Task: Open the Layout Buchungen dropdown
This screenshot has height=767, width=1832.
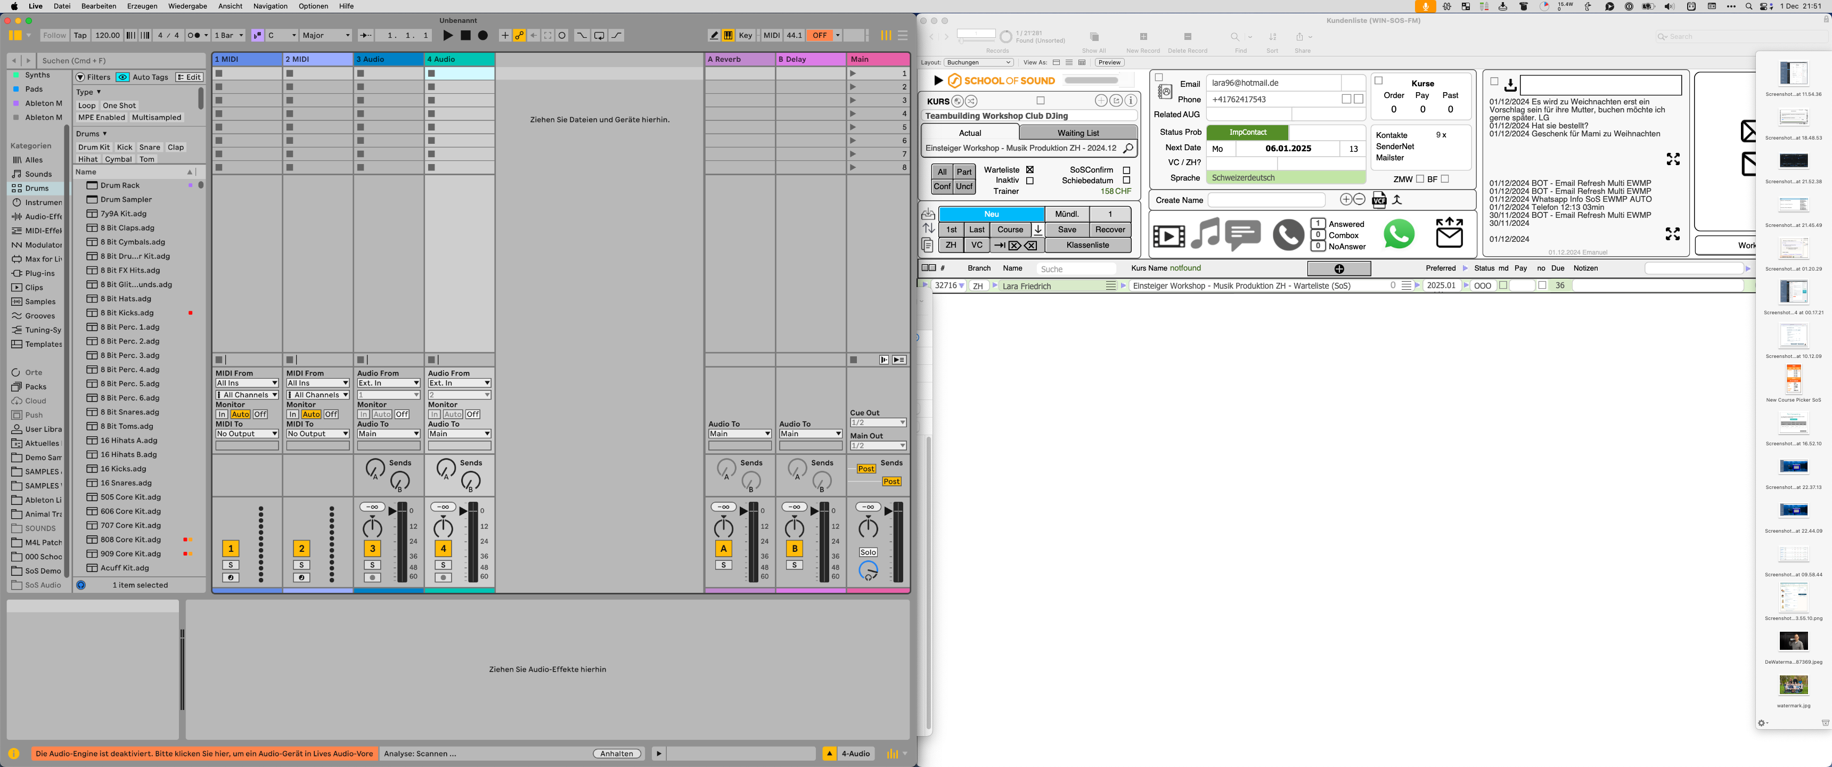Action: pos(978,63)
